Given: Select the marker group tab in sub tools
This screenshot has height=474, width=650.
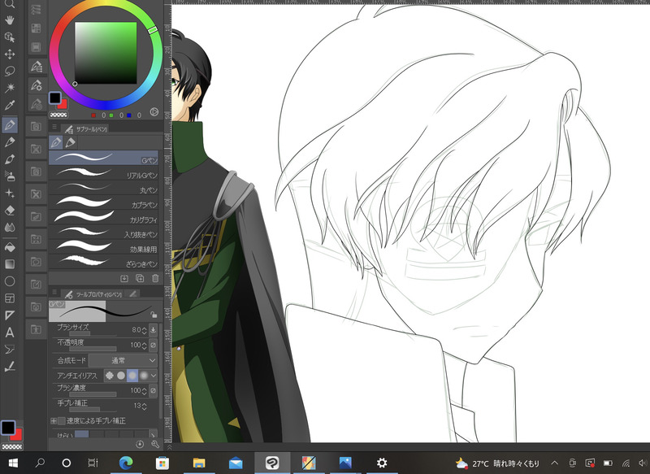Looking at the screenshot, I should (71, 142).
